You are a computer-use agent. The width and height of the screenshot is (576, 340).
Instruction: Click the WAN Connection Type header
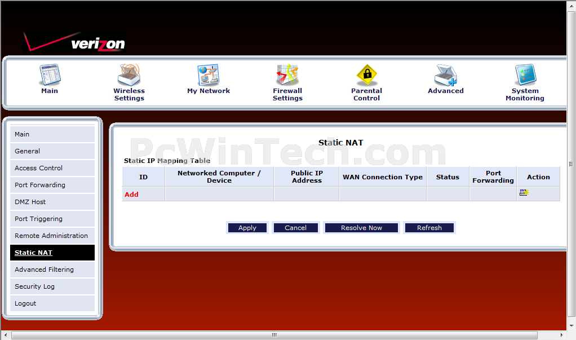point(383,177)
